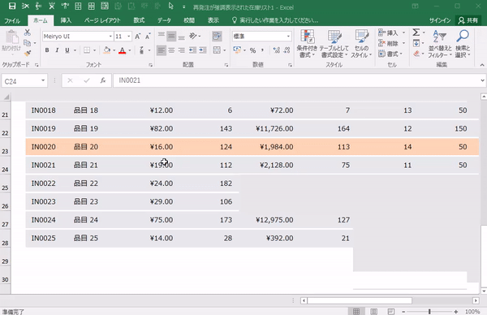Apply accounting currency number format
This screenshot has height=315, width=487.
coord(237,50)
